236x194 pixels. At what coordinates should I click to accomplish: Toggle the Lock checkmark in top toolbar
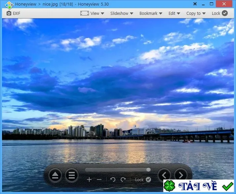(219, 14)
